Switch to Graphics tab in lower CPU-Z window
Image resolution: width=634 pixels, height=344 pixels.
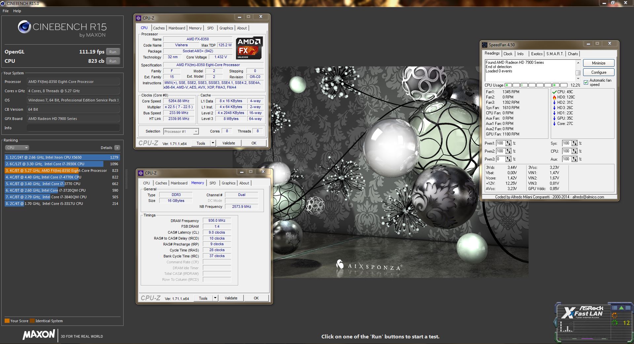tap(229, 183)
